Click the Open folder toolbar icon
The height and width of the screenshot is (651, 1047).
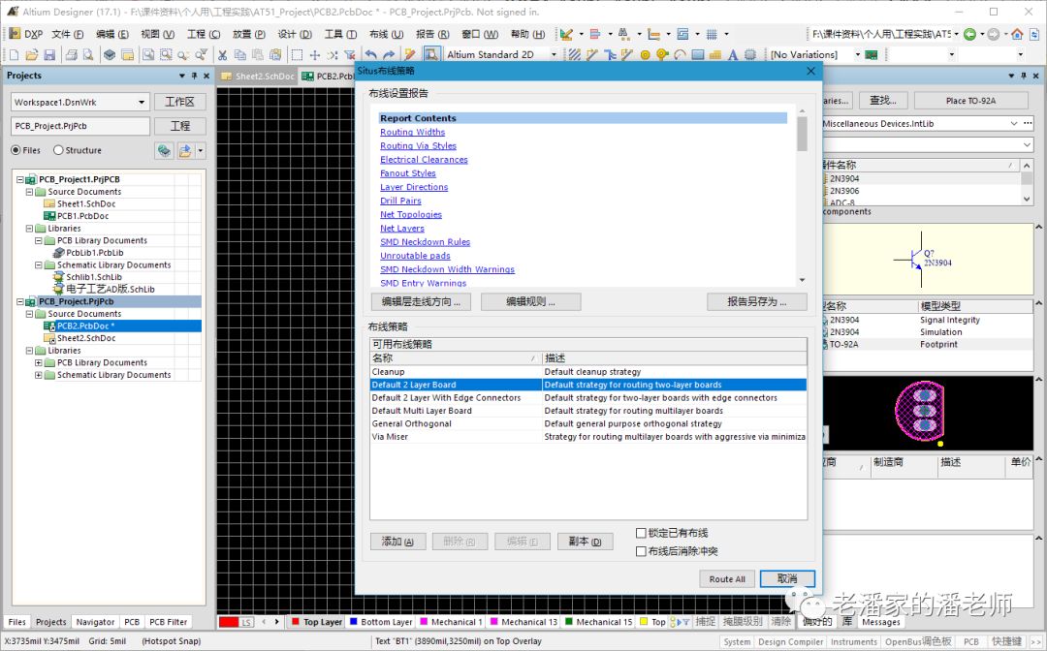point(29,55)
